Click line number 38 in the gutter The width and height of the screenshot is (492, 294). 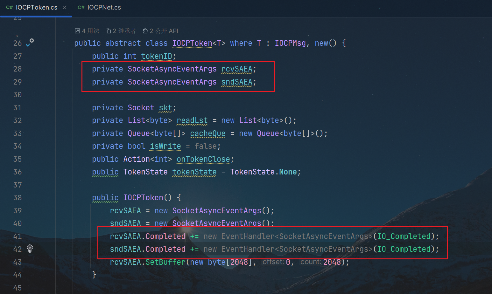pos(18,198)
